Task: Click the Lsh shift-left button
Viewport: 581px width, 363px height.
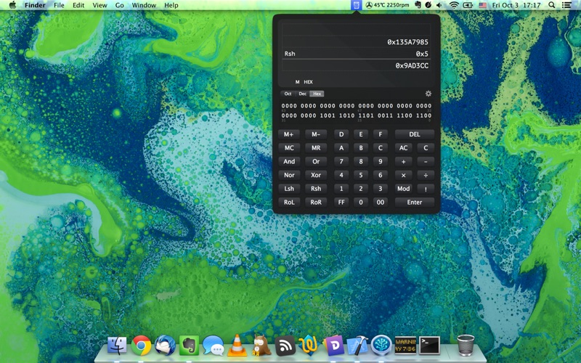Action: pyautogui.click(x=289, y=189)
